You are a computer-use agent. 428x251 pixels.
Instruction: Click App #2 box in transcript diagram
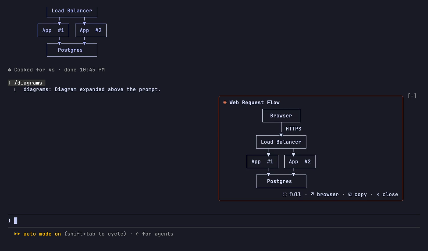(91, 30)
